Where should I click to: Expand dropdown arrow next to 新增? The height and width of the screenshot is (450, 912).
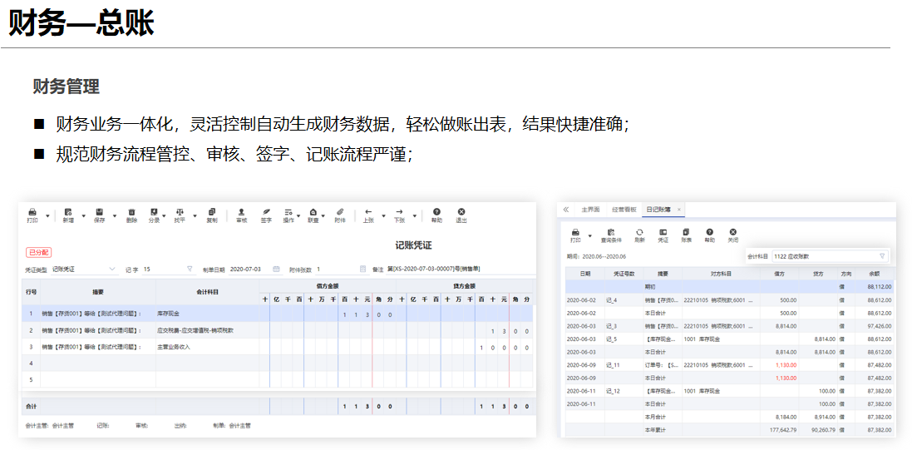pos(83,216)
